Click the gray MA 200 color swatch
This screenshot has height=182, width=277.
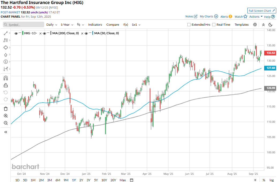coord(51,33)
